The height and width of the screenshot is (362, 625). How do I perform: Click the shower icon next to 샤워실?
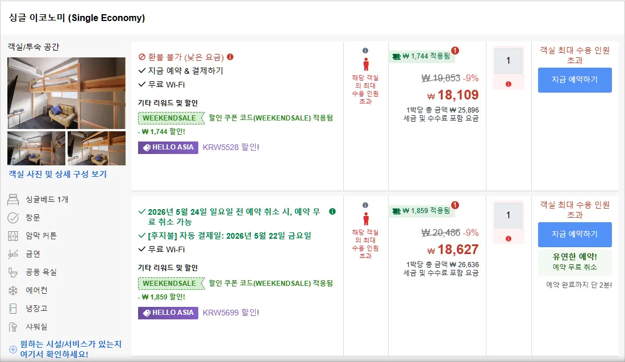[x=13, y=327]
